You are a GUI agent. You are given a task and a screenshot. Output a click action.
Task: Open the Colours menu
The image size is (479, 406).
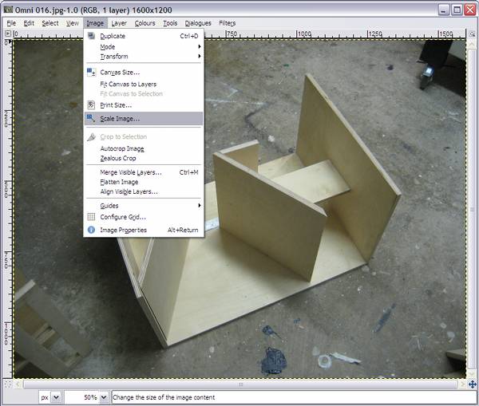144,23
